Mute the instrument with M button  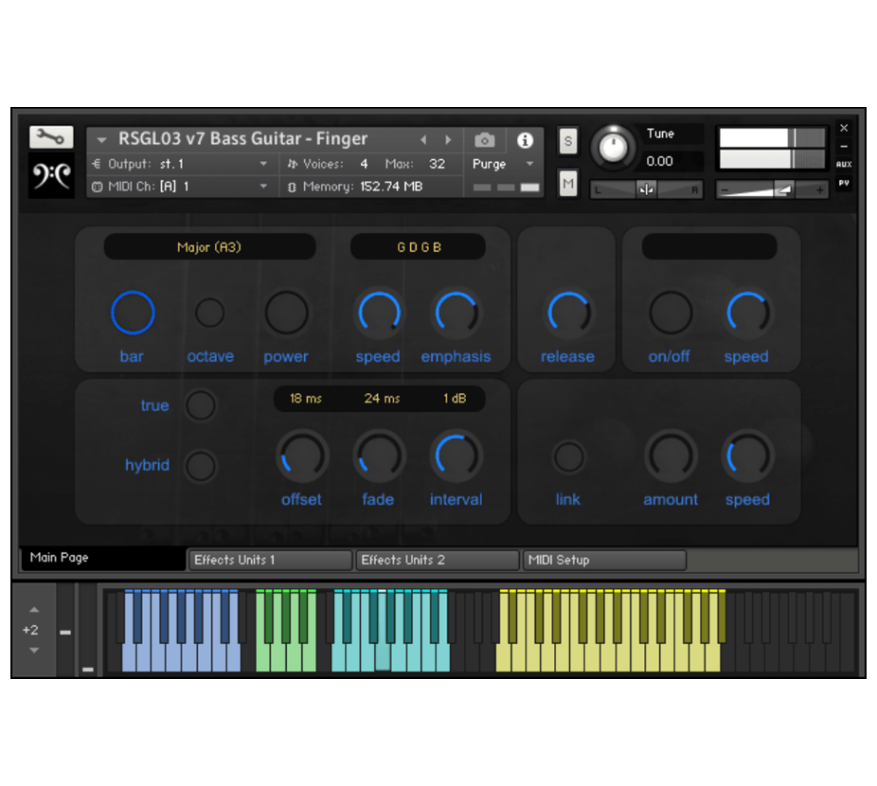(x=567, y=183)
